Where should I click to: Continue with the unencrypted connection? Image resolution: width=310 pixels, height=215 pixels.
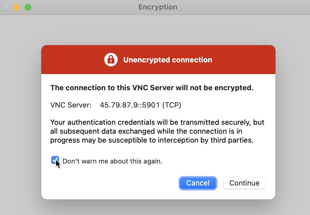(x=244, y=183)
